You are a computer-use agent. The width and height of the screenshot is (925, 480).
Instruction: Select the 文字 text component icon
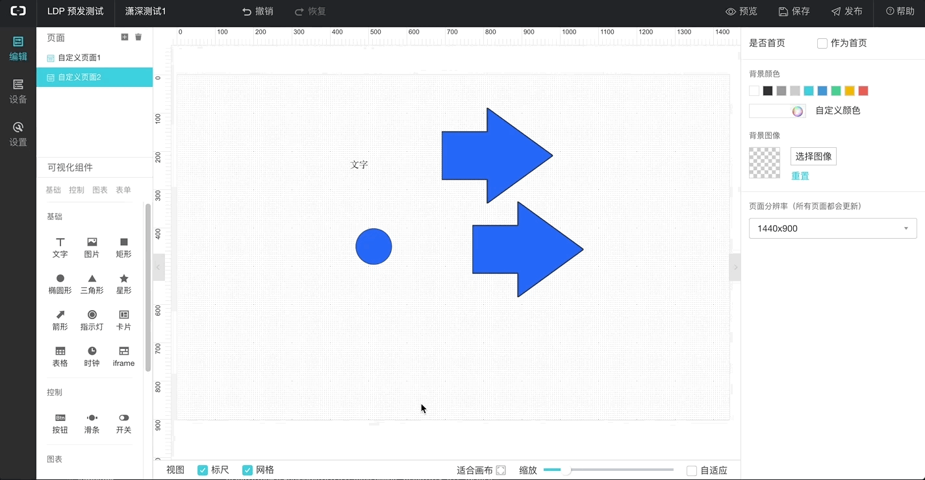pyautogui.click(x=60, y=243)
